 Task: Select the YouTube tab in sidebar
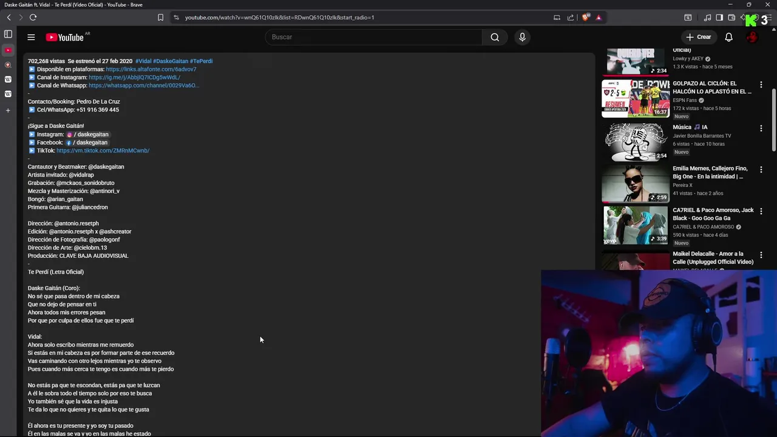(x=8, y=50)
